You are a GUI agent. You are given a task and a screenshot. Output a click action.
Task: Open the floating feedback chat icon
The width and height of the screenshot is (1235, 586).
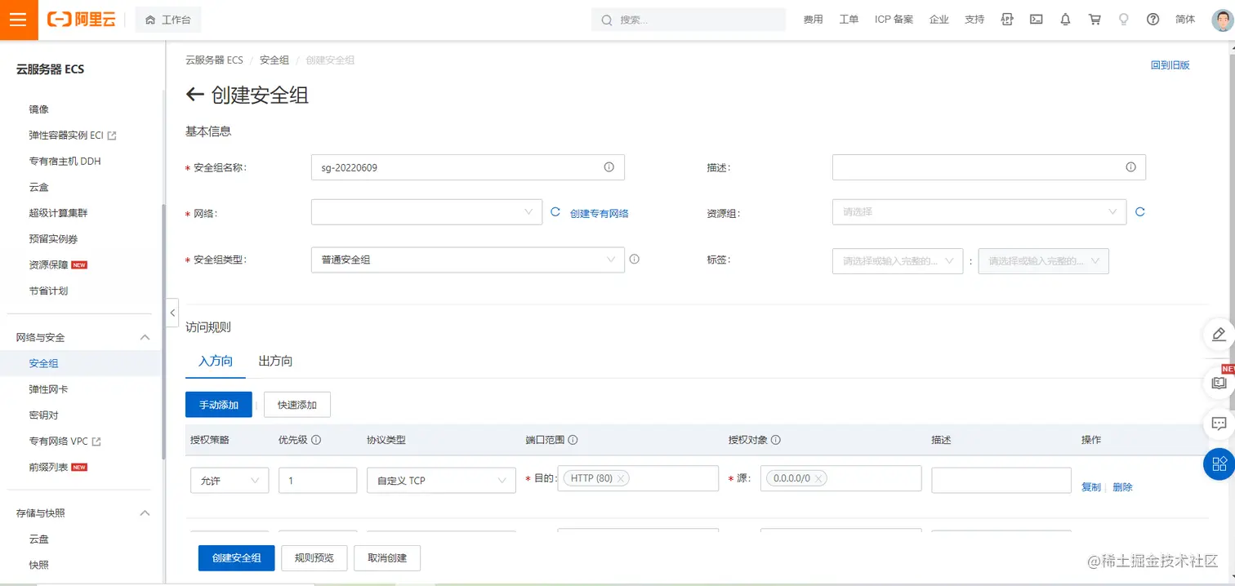[x=1219, y=424]
